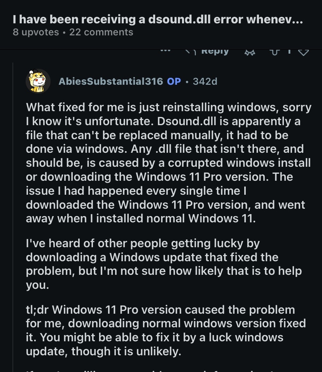Click the 342d comment timestamp
Screen dimensions: 322x372
click(x=205, y=81)
